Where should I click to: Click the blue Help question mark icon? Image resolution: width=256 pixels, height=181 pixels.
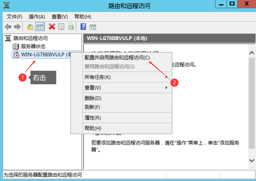[x=83, y=27]
